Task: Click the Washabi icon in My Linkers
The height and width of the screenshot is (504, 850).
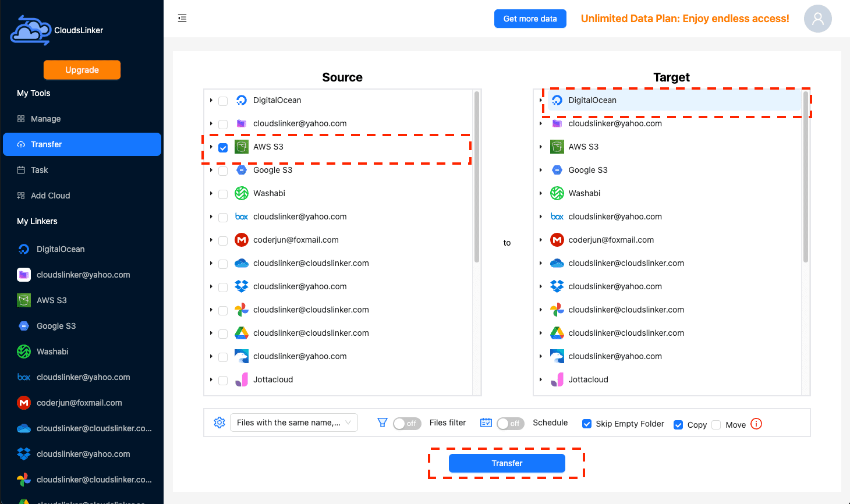Action: (24, 352)
